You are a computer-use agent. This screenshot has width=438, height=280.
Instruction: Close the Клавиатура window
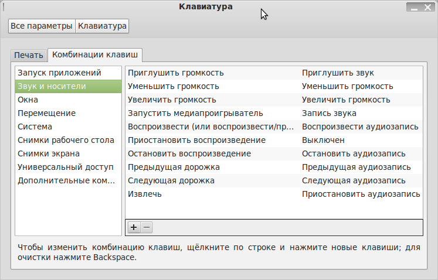pos(429,8)
